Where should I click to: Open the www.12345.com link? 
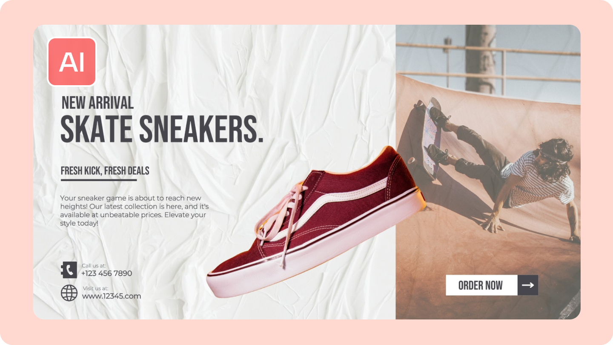point(111,296)
